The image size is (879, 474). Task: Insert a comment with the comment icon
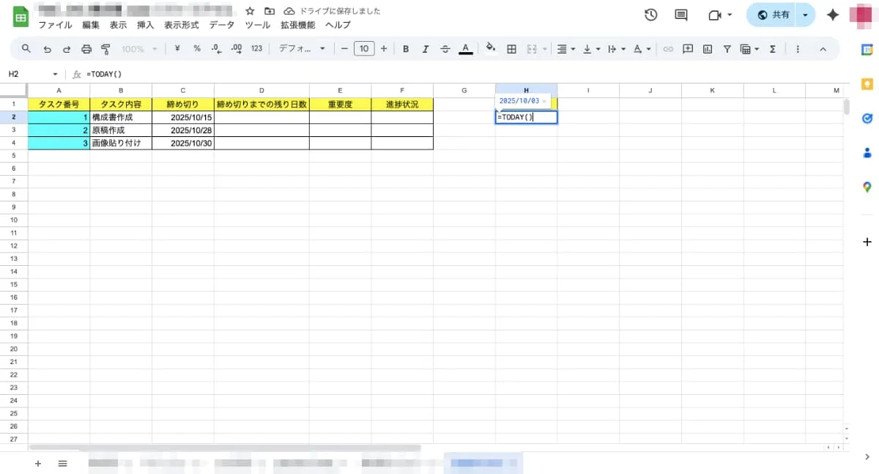(687, 49)
